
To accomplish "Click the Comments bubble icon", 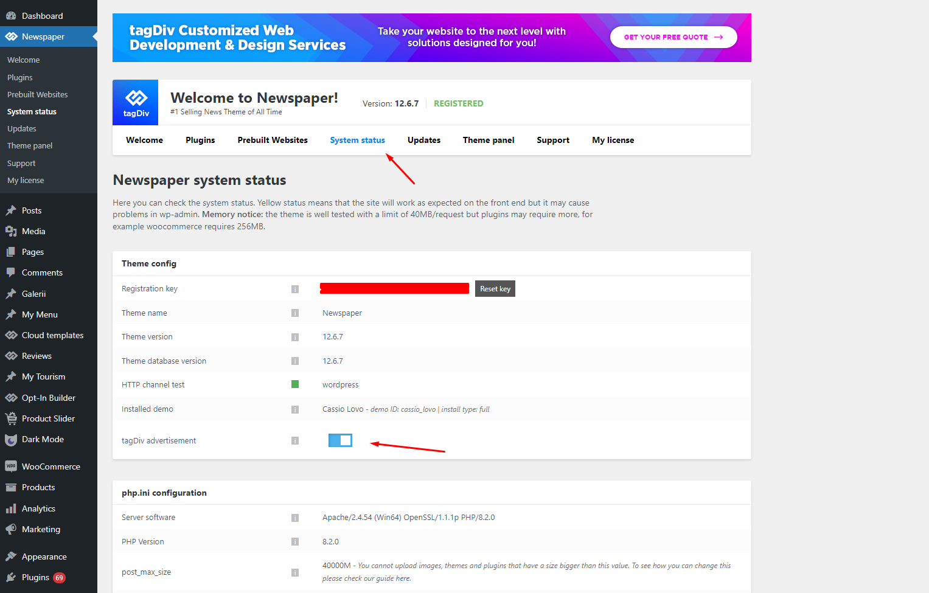I will coord(11,272).
